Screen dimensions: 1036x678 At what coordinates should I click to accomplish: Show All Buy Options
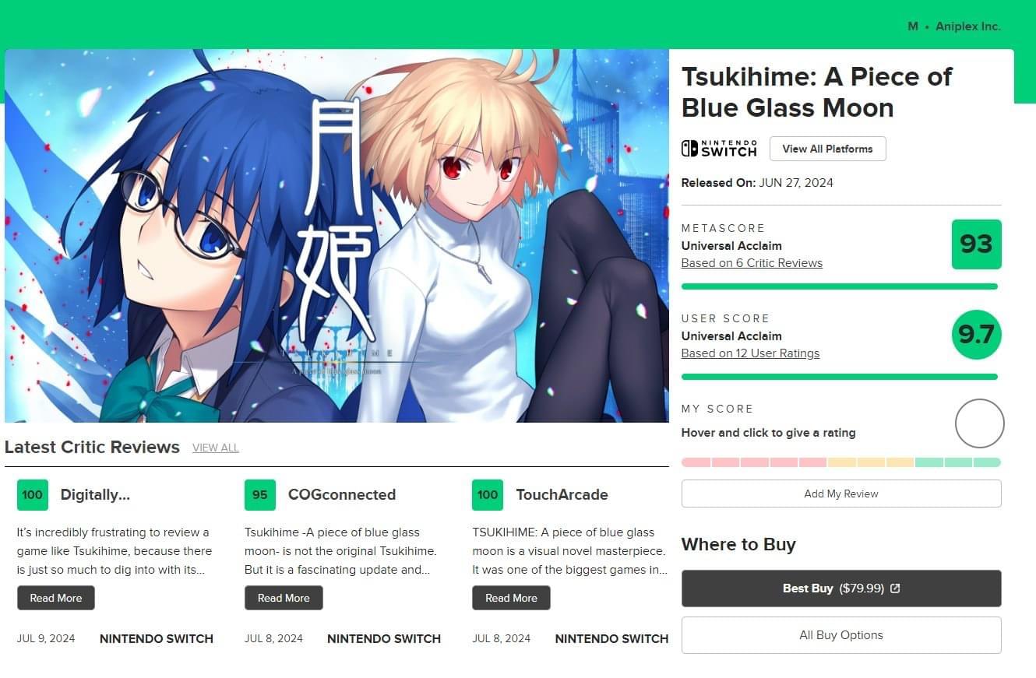point(841,635)
